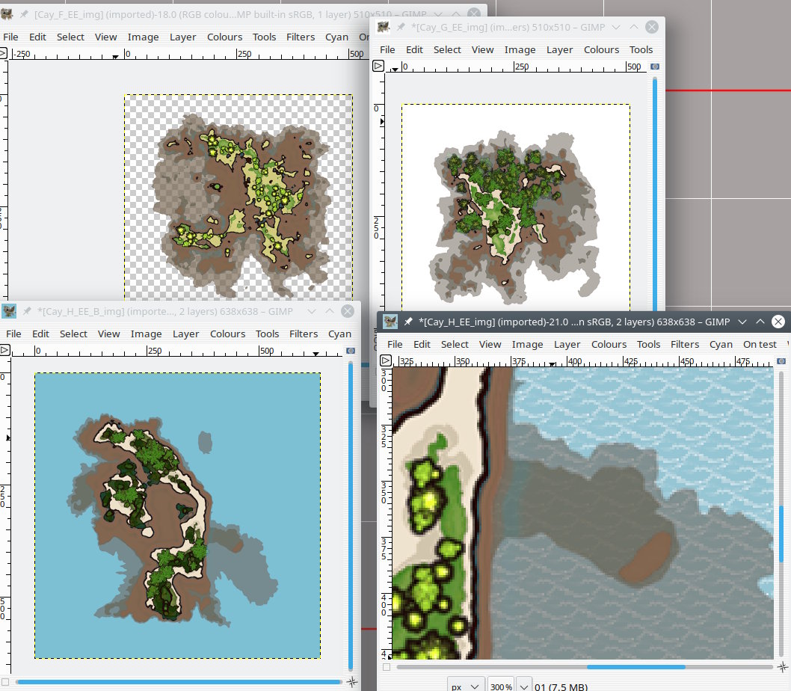Open the Filters menu in Cay_H_EE_B_img window
This screenshot has width=791, height=691.
pos(304,334)
